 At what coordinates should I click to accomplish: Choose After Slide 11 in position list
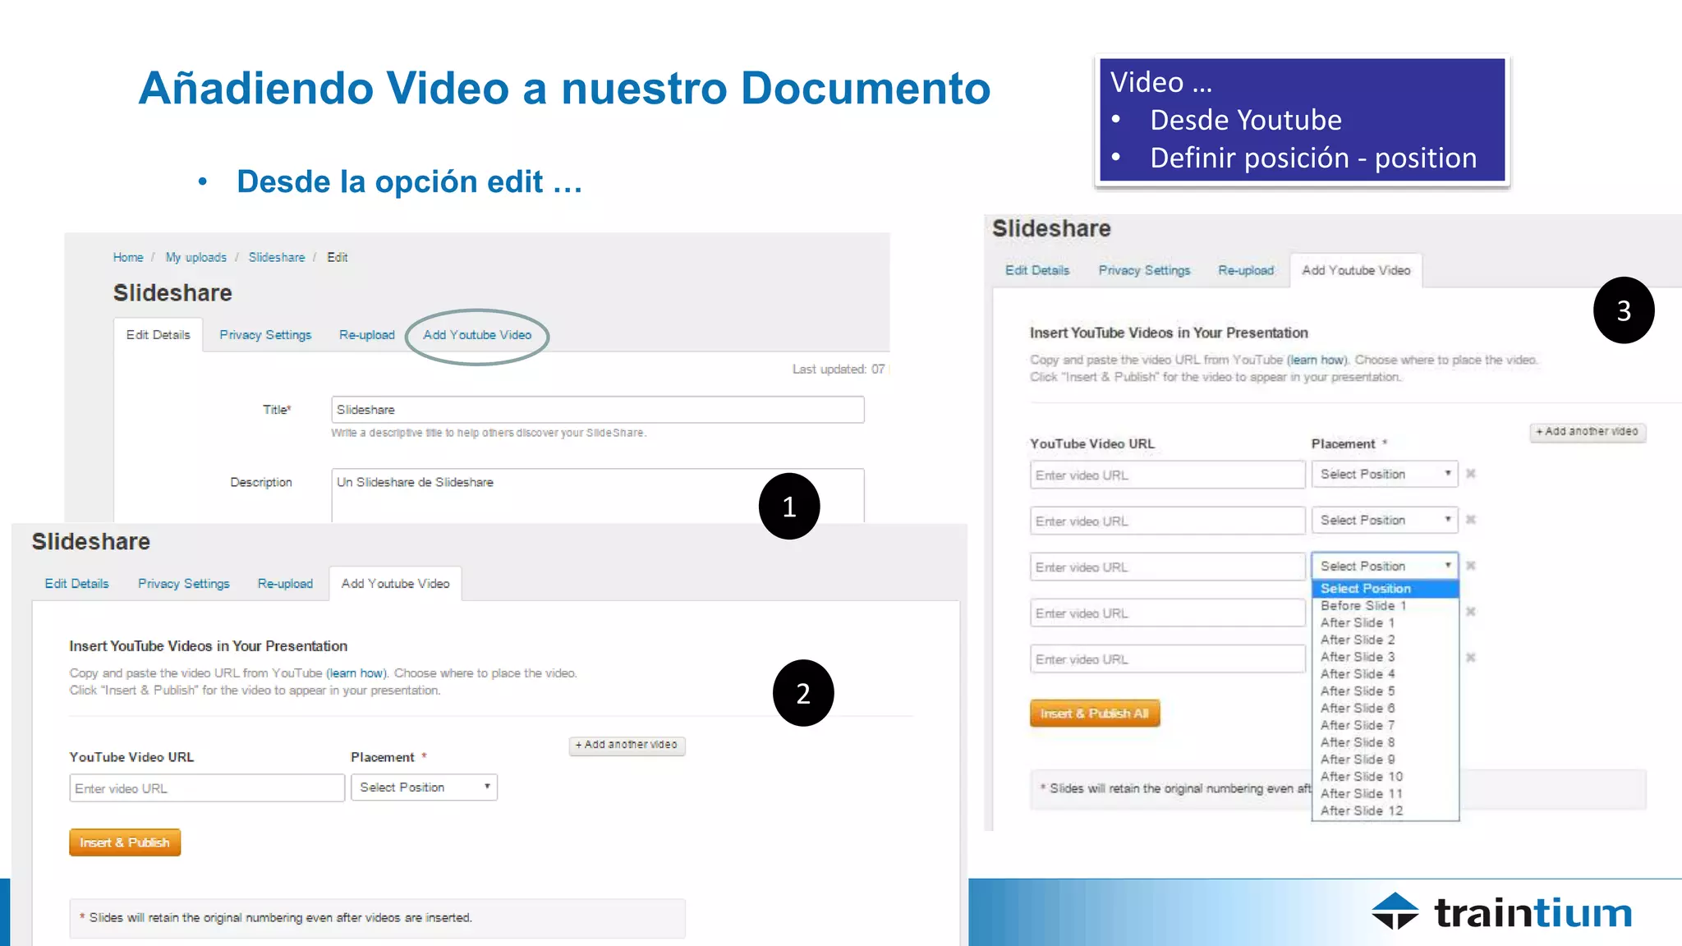1385,794
